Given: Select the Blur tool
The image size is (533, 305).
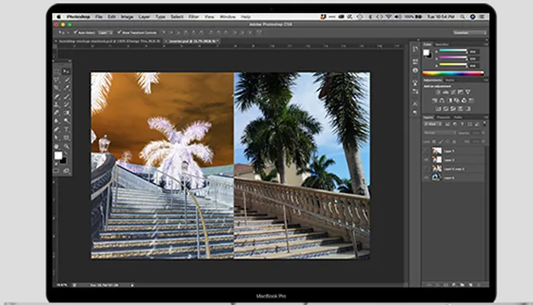Looking at the screenshot, I should [x=57, y=121].
